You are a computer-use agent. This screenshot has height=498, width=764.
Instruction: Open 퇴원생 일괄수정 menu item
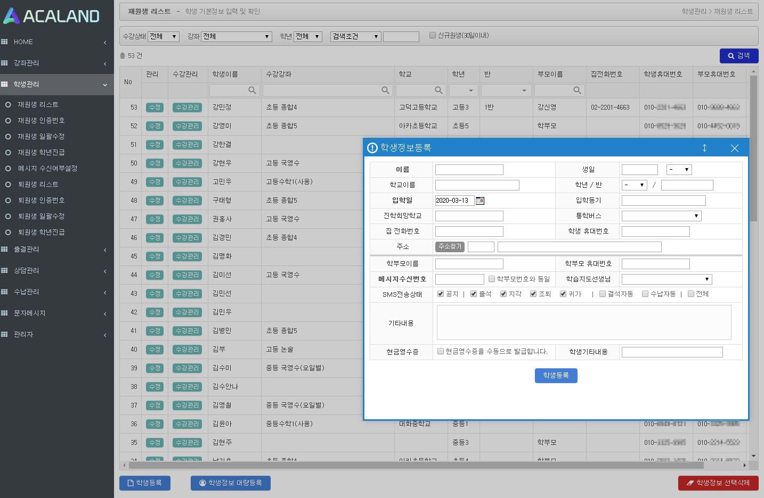tap(42, 217)
